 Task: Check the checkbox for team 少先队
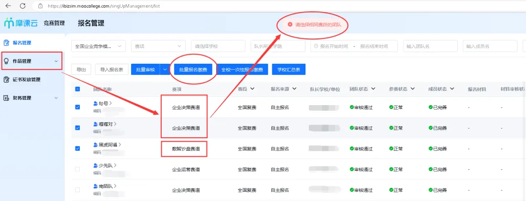click(x=77, y=169)
